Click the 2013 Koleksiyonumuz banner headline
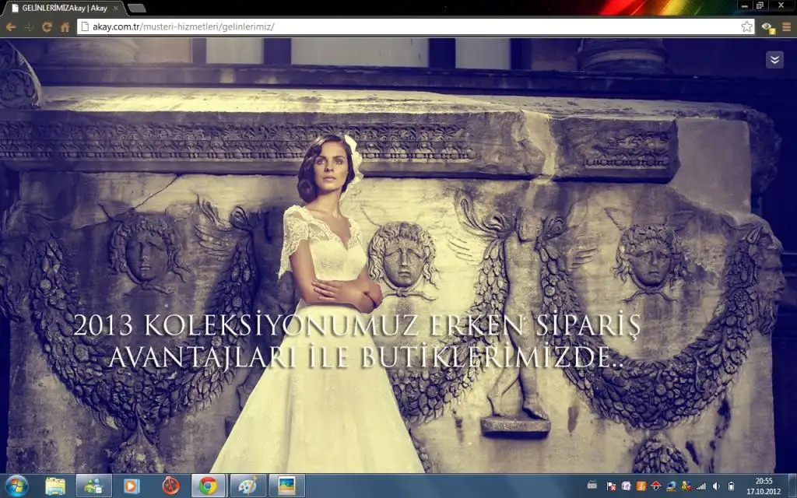Screen dimensions: 797x498 [357, 342]
